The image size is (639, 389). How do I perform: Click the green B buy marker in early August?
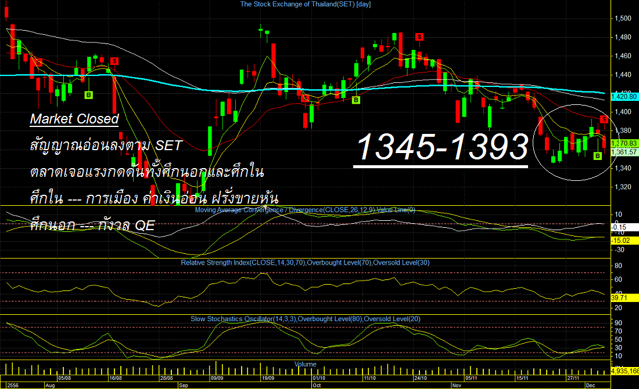tap(88, 95)
